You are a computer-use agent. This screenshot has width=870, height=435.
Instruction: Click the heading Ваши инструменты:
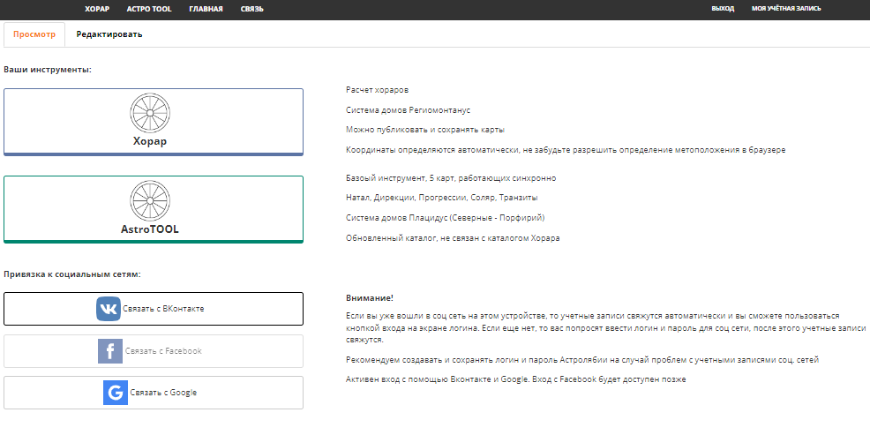(47, 70)
